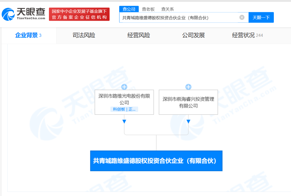Select the 深圳市路维光电股份有限公司 node
Viewport: 291px width, 196px height.
[124, 102]
